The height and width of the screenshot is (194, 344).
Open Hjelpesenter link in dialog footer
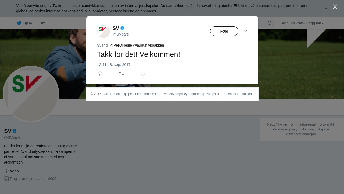(x=132, y=94)
